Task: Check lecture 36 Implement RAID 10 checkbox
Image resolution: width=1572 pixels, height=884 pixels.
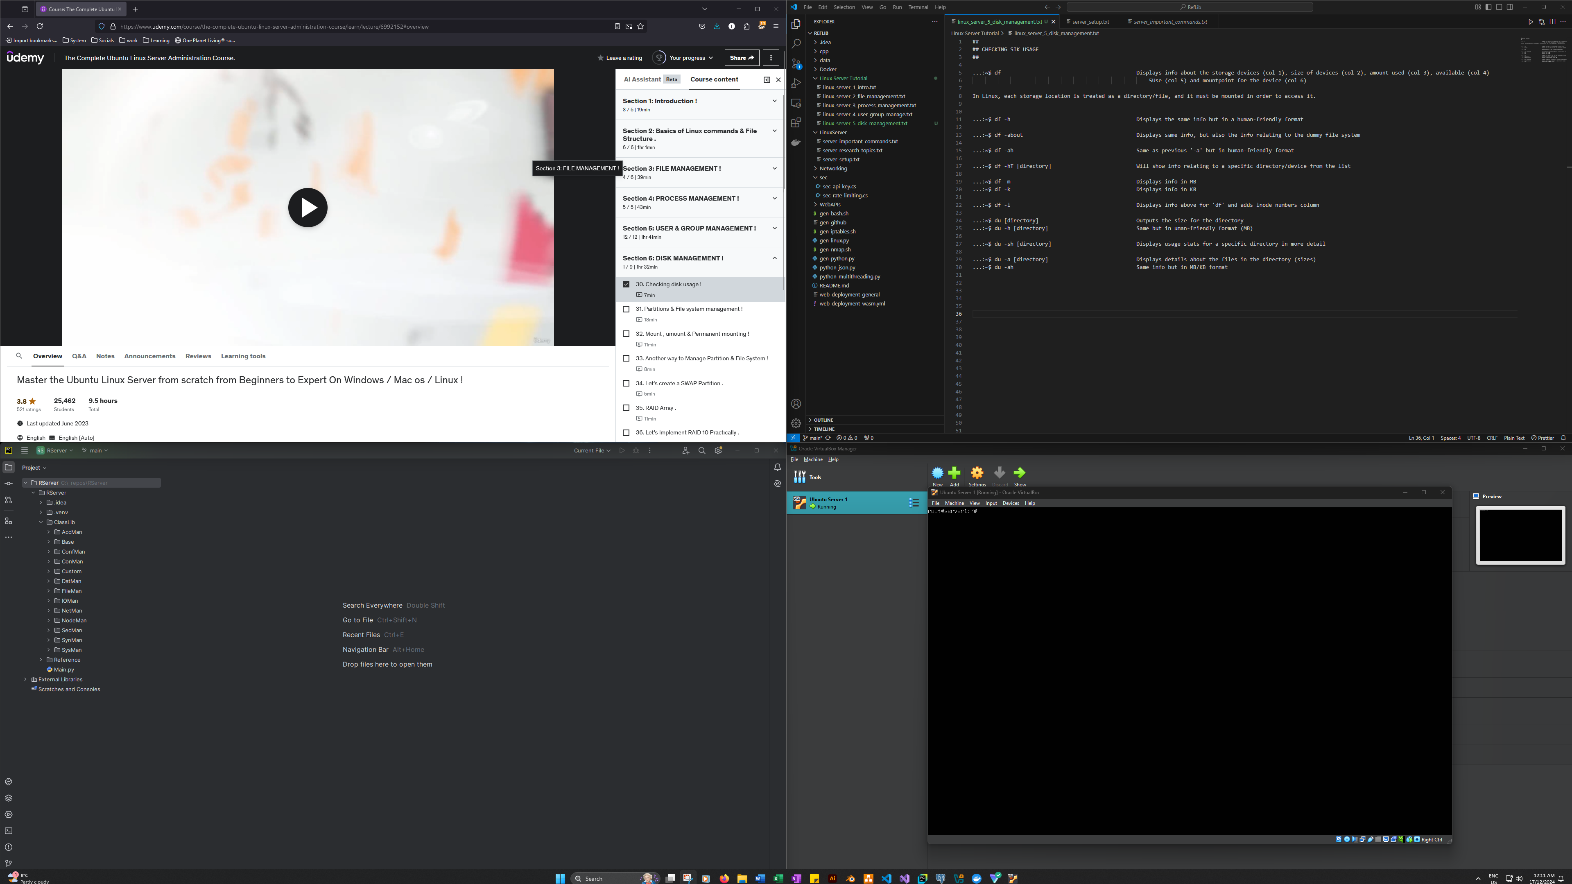Action: 626,433
